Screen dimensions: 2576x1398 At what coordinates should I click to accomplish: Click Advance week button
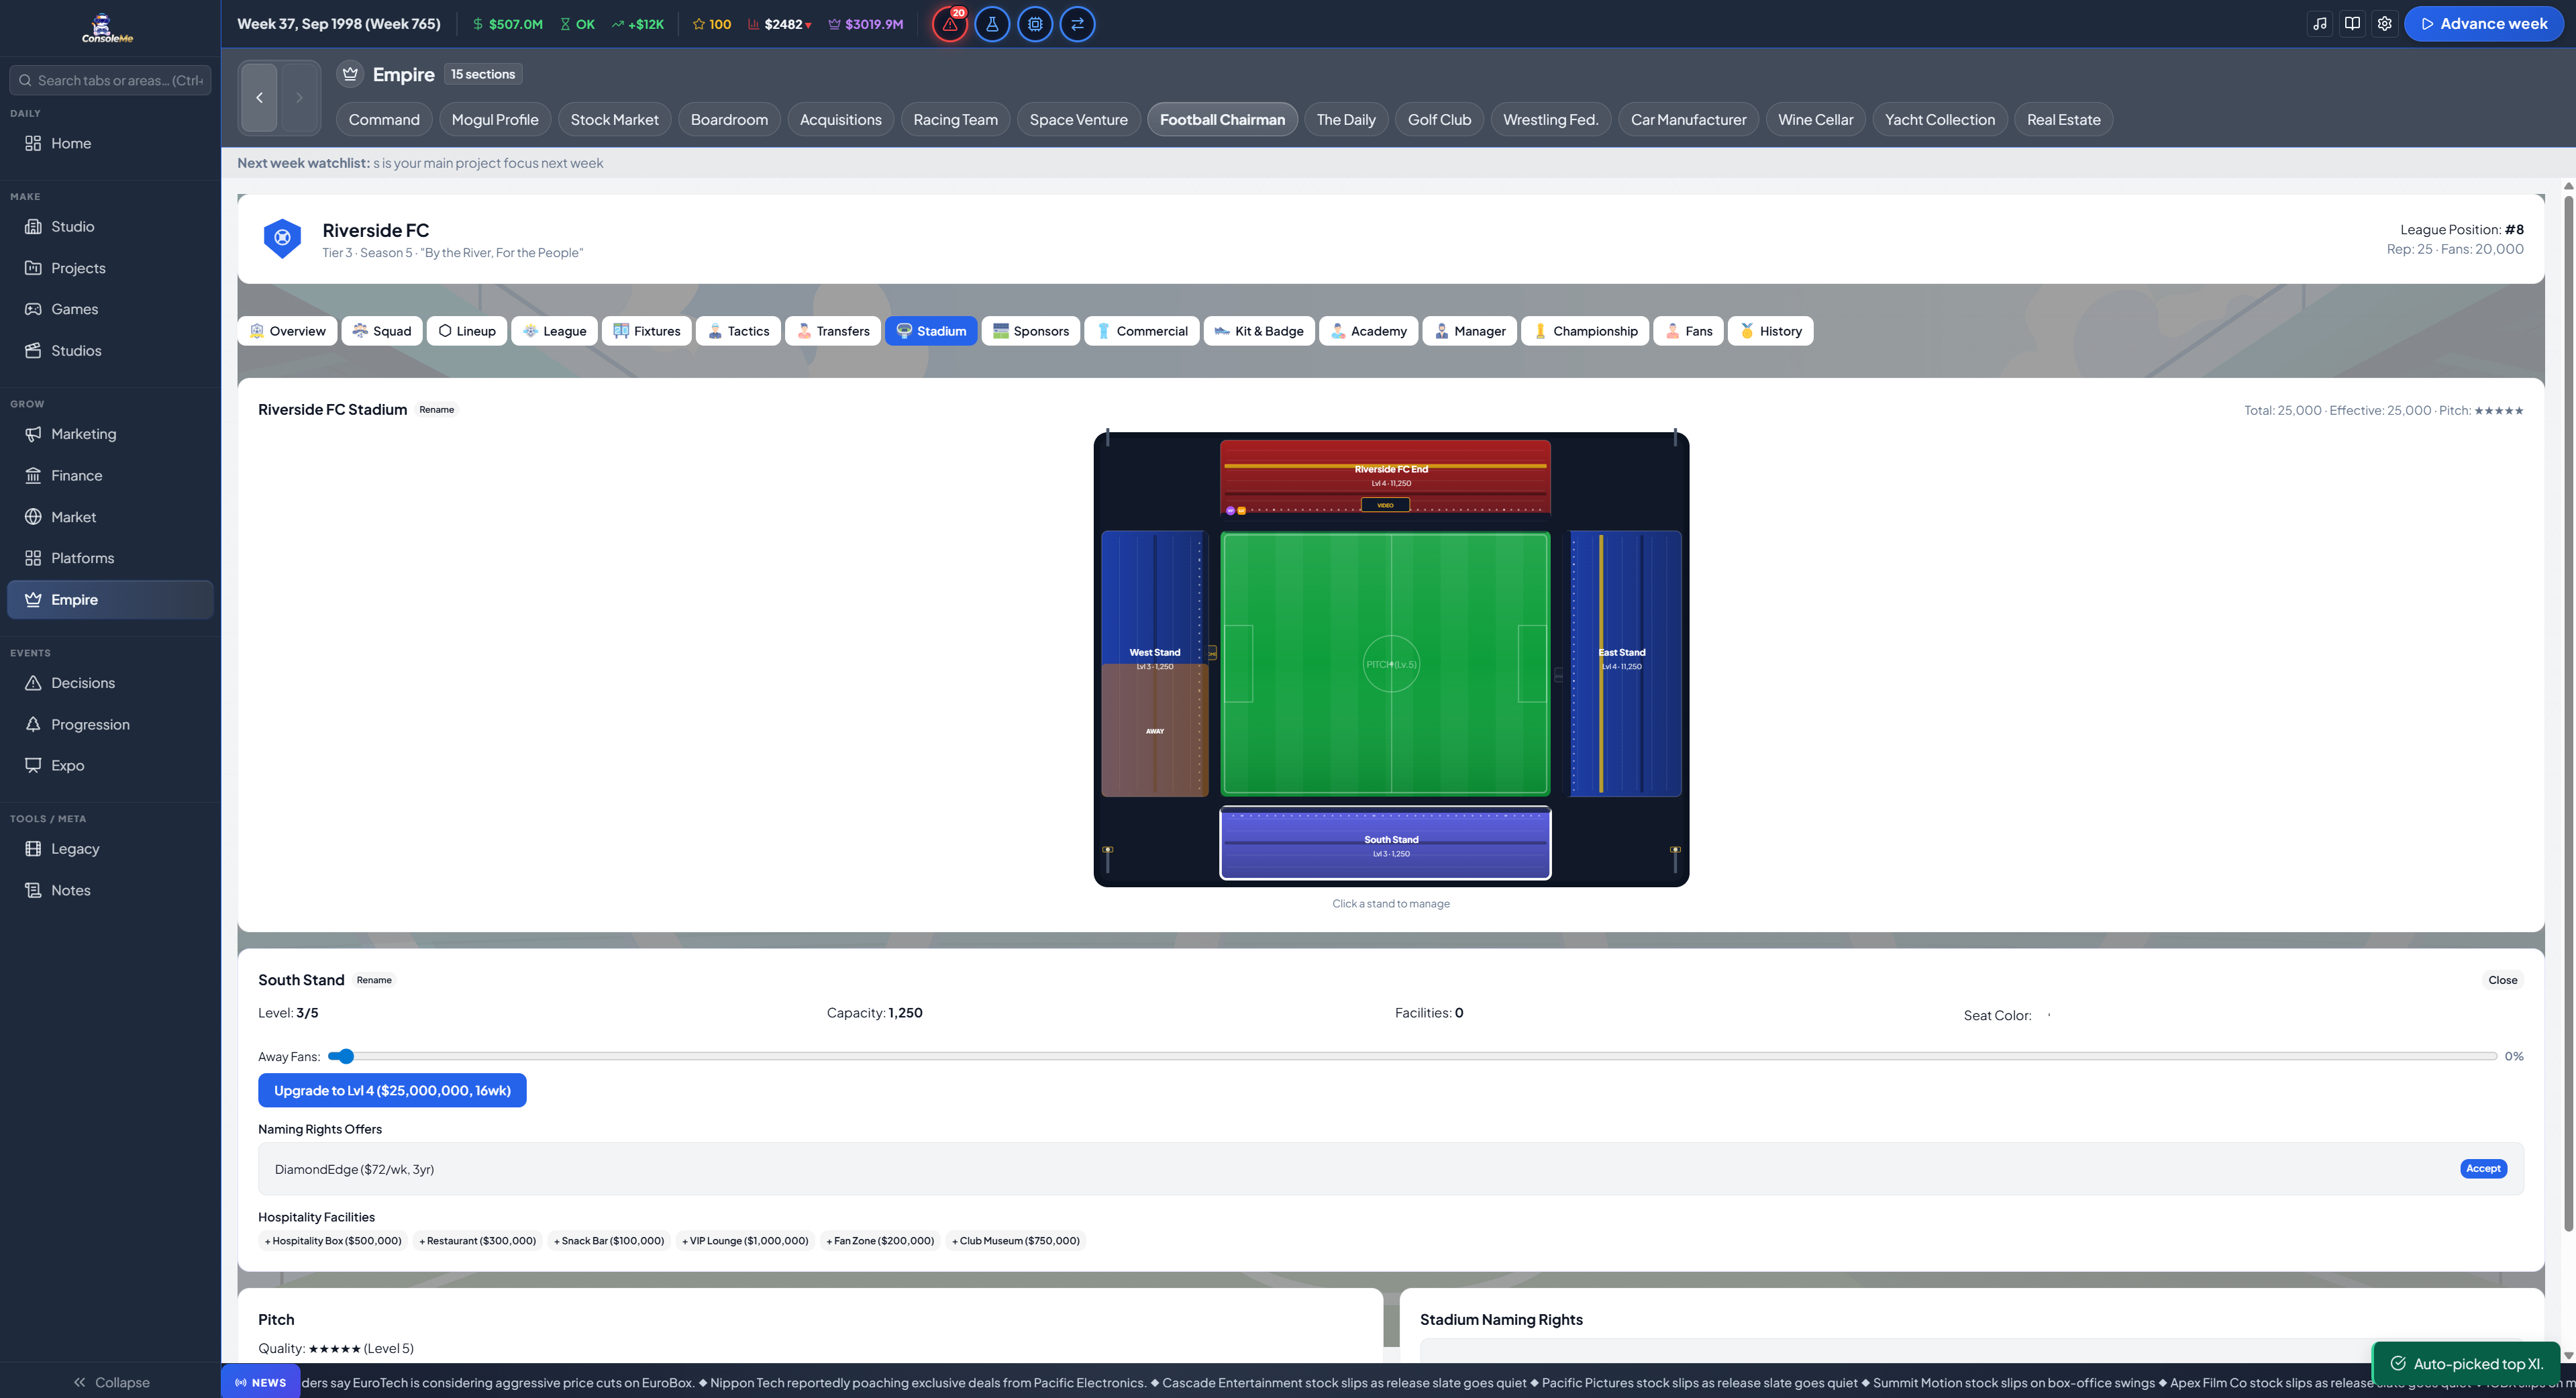(x=2483, y=24)
